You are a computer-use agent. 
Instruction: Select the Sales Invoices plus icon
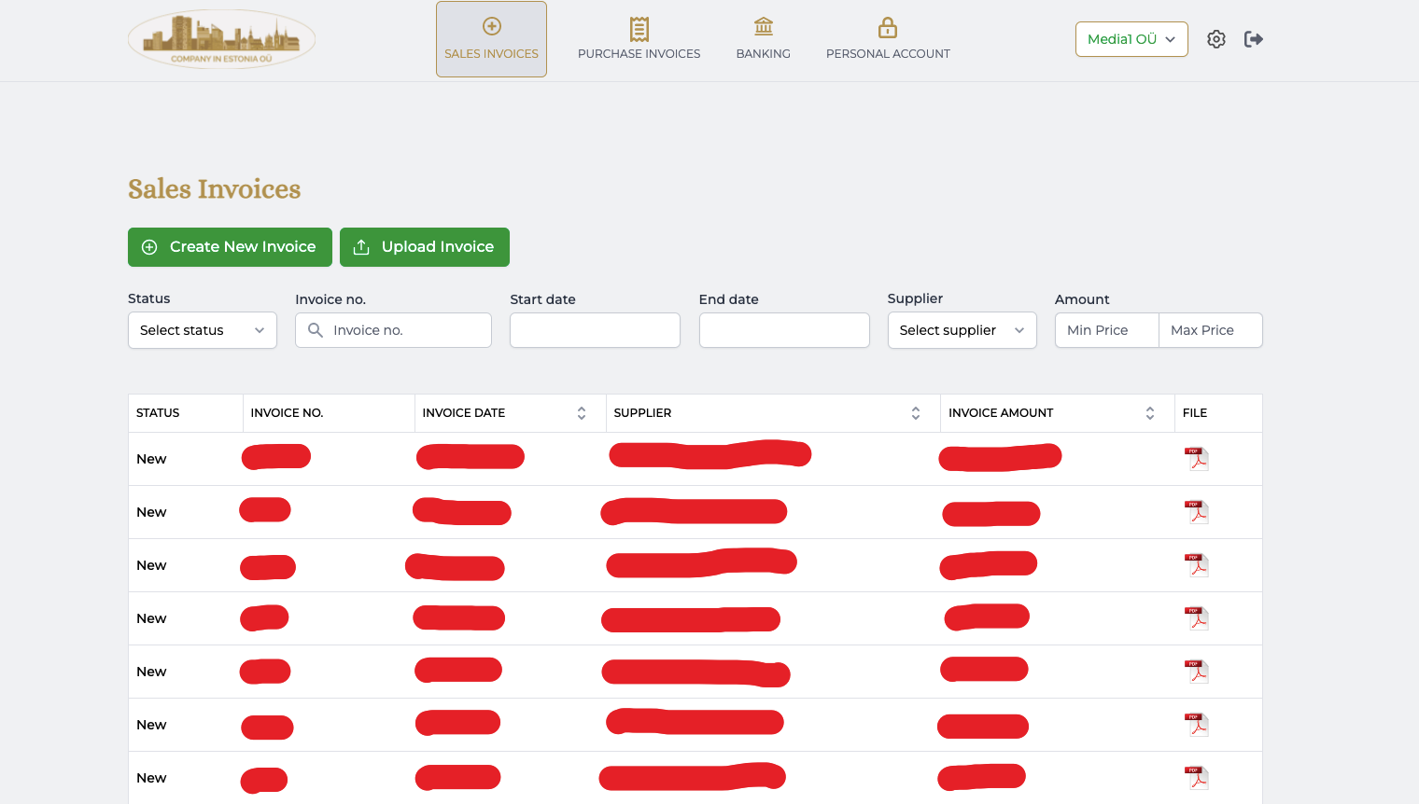[491, 26]
